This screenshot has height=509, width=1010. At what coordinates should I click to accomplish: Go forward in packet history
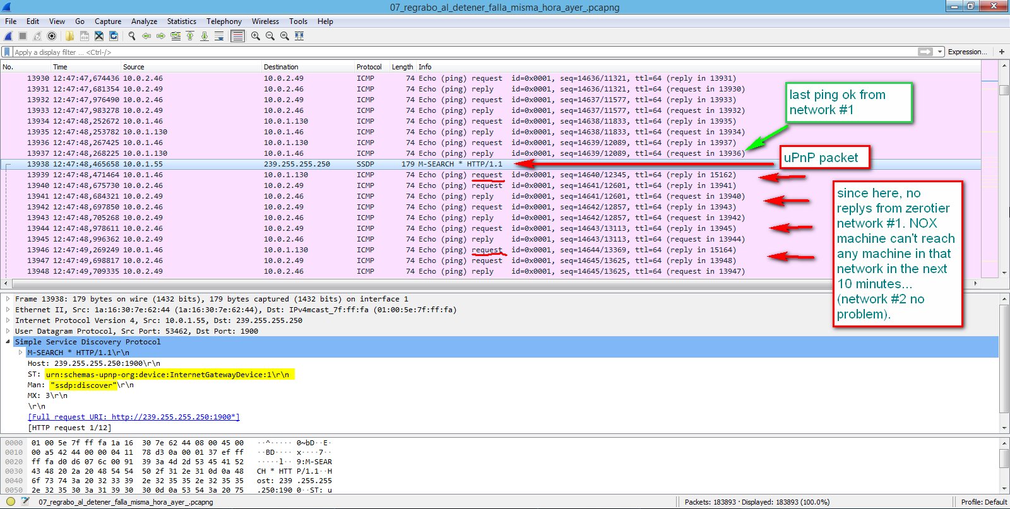click(161, 36)
